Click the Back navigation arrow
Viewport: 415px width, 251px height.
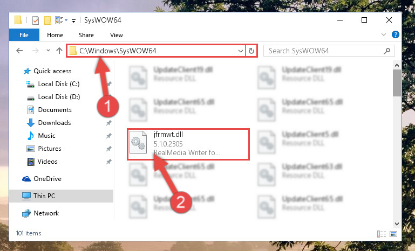point(19,51)
